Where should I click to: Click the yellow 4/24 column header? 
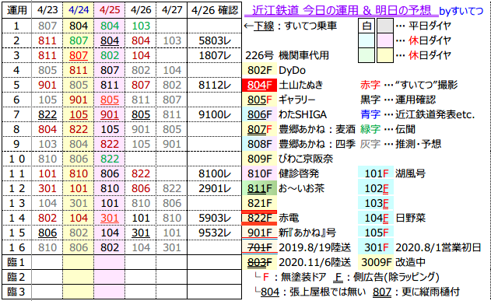click(79, 10)
